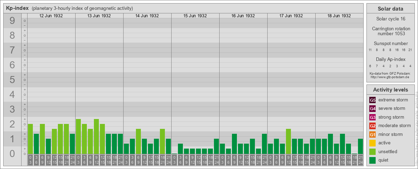Click the 18 Jun 12–15h Kp bar
The height and width of the screenshot is (169, 418).
coord(342,144)
